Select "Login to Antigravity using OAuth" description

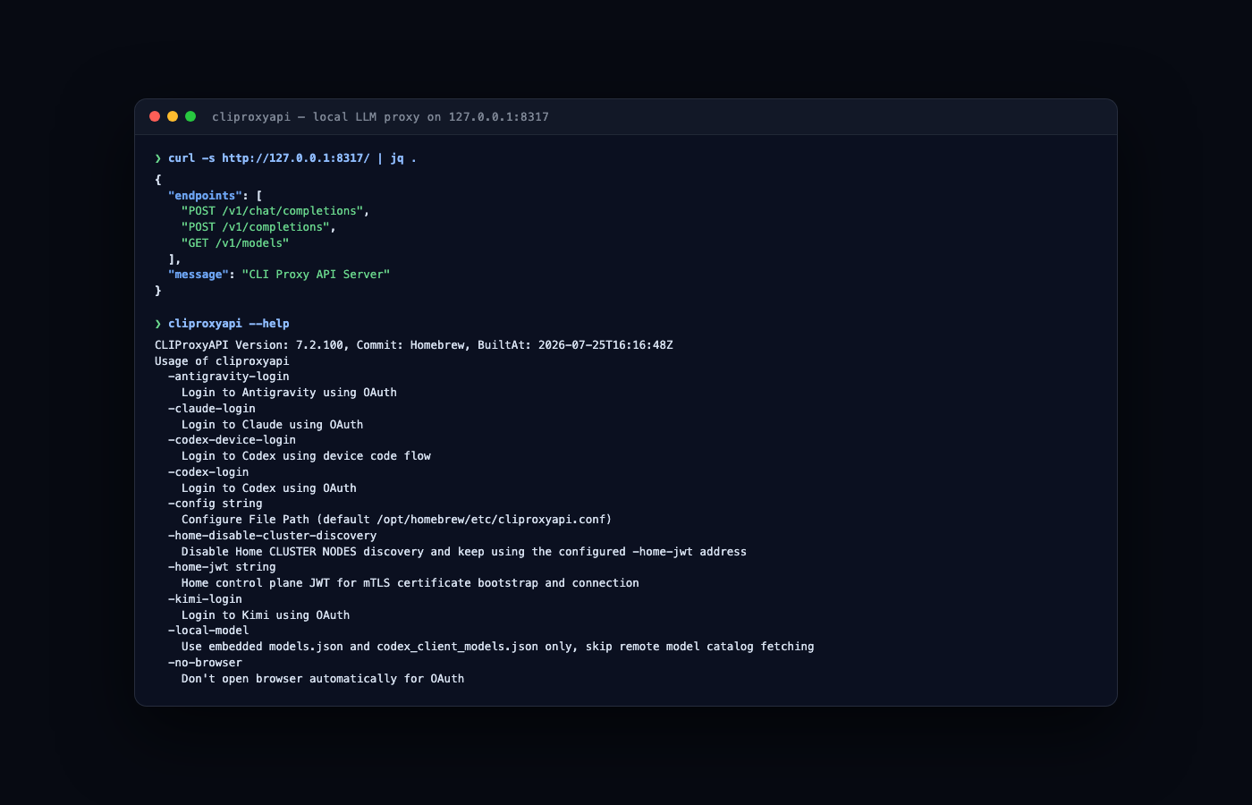(x=289, y=393)
